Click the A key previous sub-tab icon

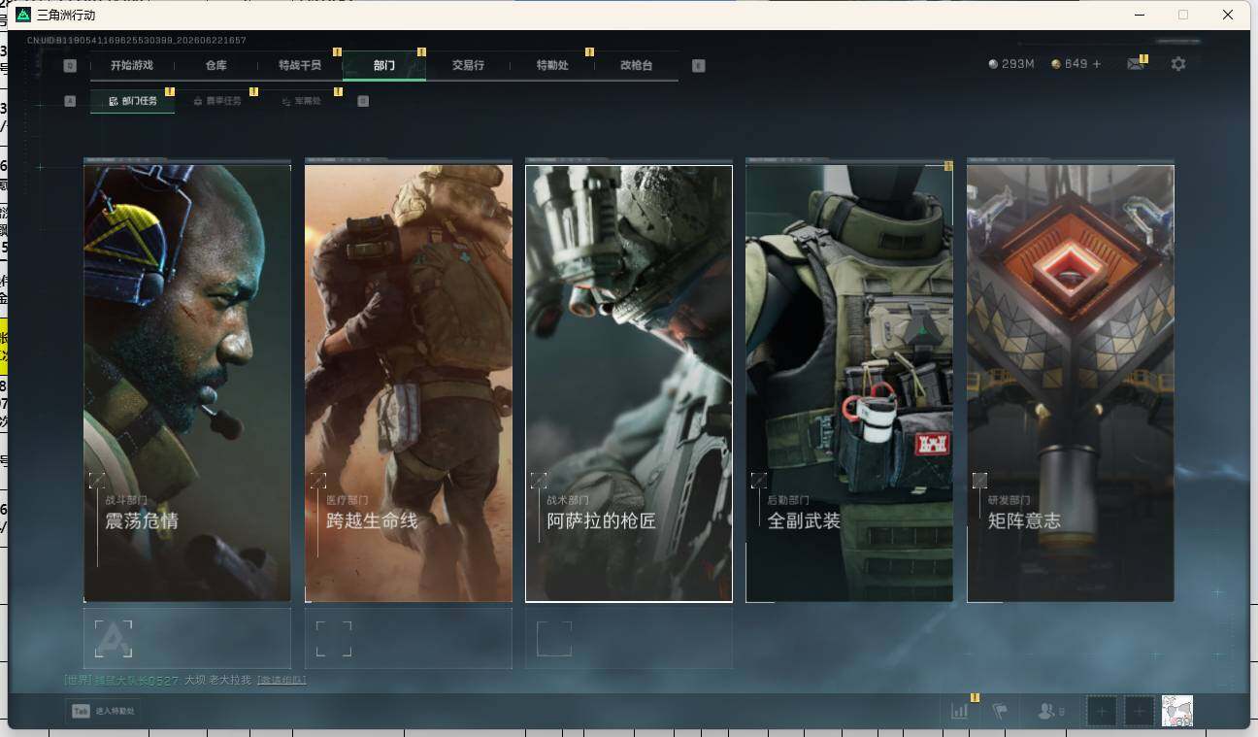click(70, 101)
